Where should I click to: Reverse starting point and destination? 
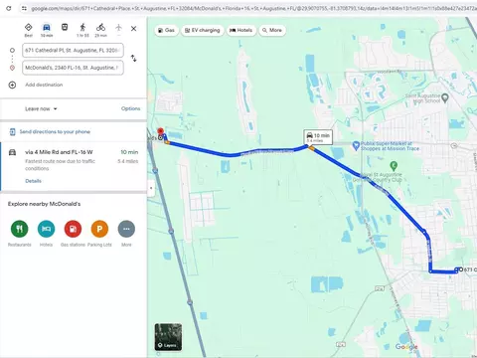pos(133,59)
